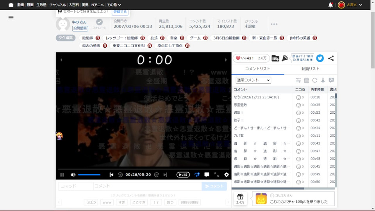This screenshot has height=211, width=375.
Task: Open dictionary icon for 公式 tag
Action: pyautogui.click(x=162, y=38)
